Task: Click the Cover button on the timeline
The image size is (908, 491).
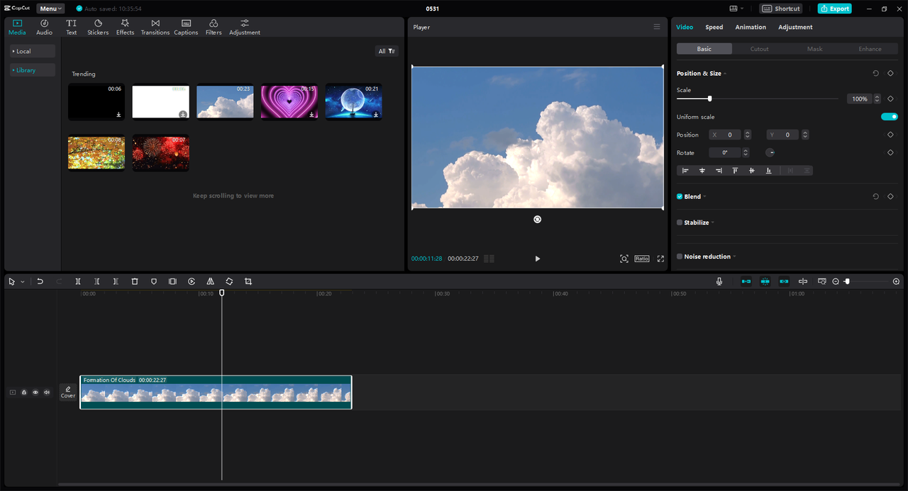Action: 68,392
